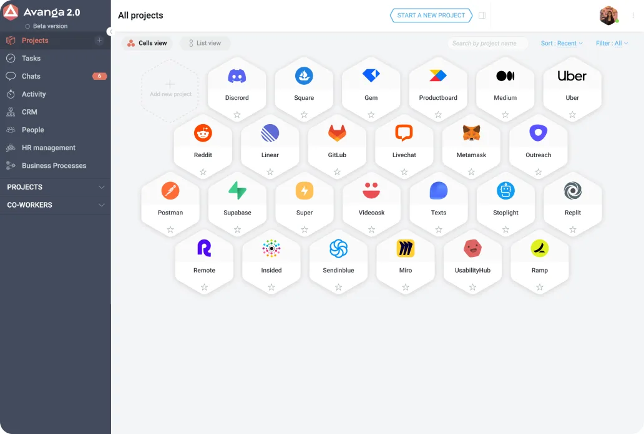Image resolution: width=644 pixels, height=434 pixels.
Task: Star the Ramp project
Action: pyautogui.click(x=540, y=287)
